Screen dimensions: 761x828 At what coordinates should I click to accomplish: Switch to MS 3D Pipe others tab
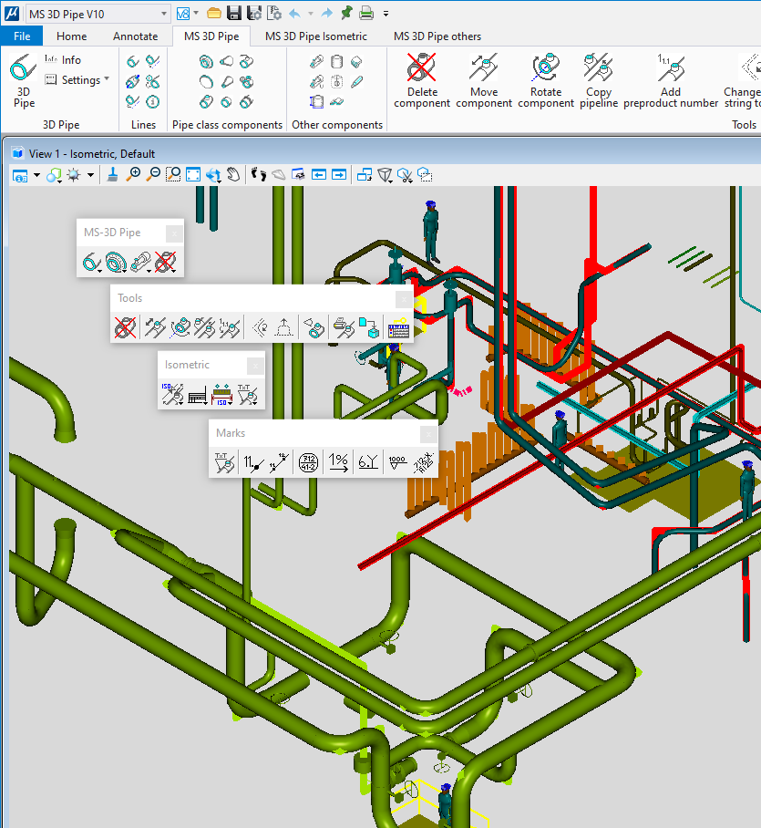coord(437,36)
